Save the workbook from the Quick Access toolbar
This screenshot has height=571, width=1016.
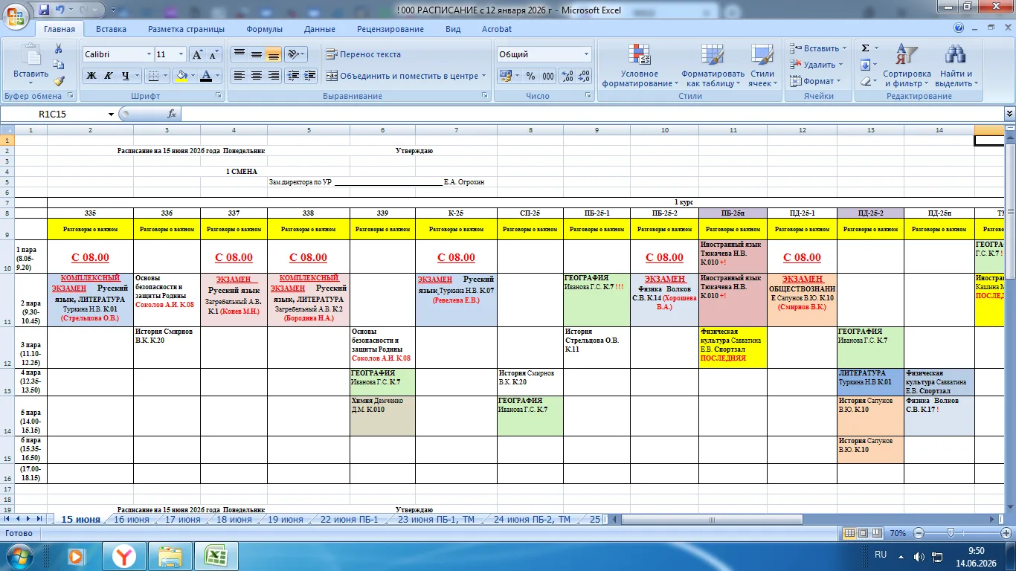tap(44, 10)
